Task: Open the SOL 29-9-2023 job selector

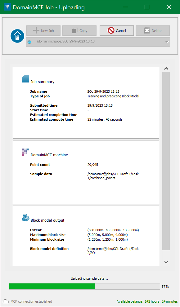Action: tap(98, 42)
